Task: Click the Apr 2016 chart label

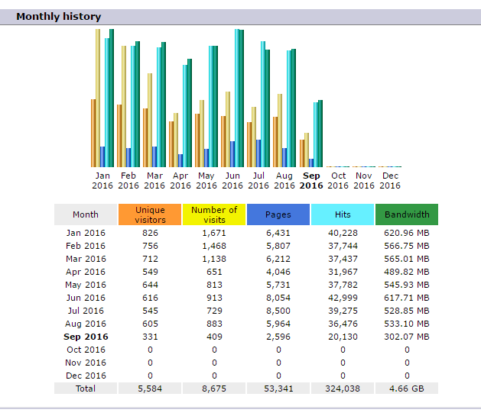Action: (x=180, y=181)
